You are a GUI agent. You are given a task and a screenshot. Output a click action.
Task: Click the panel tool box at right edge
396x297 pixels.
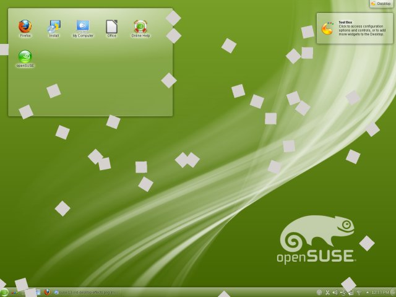(x=393, y=293)
